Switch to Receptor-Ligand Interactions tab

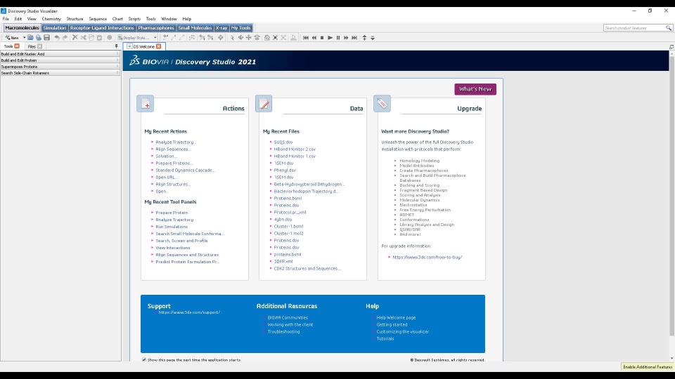coord(102,28)
